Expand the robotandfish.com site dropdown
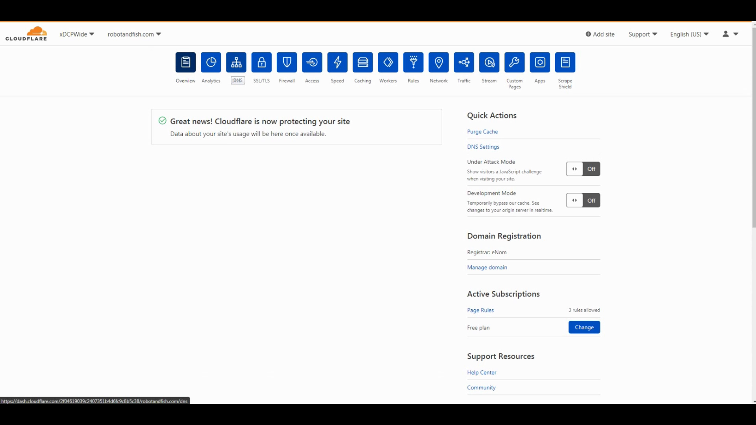Viewport: 756px width, 425px height. pos(134,34)
